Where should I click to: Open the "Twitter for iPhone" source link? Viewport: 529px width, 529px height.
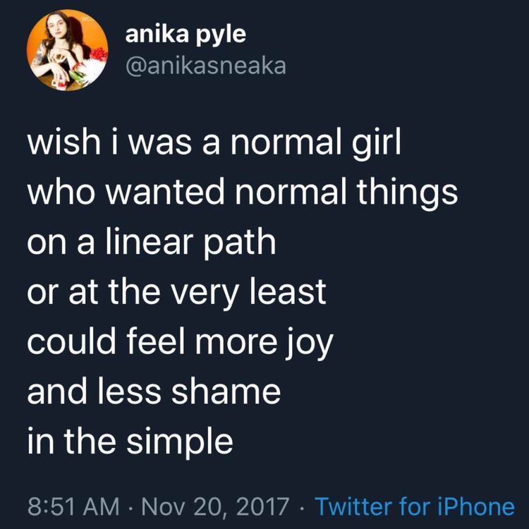click(x=414, y=506)
